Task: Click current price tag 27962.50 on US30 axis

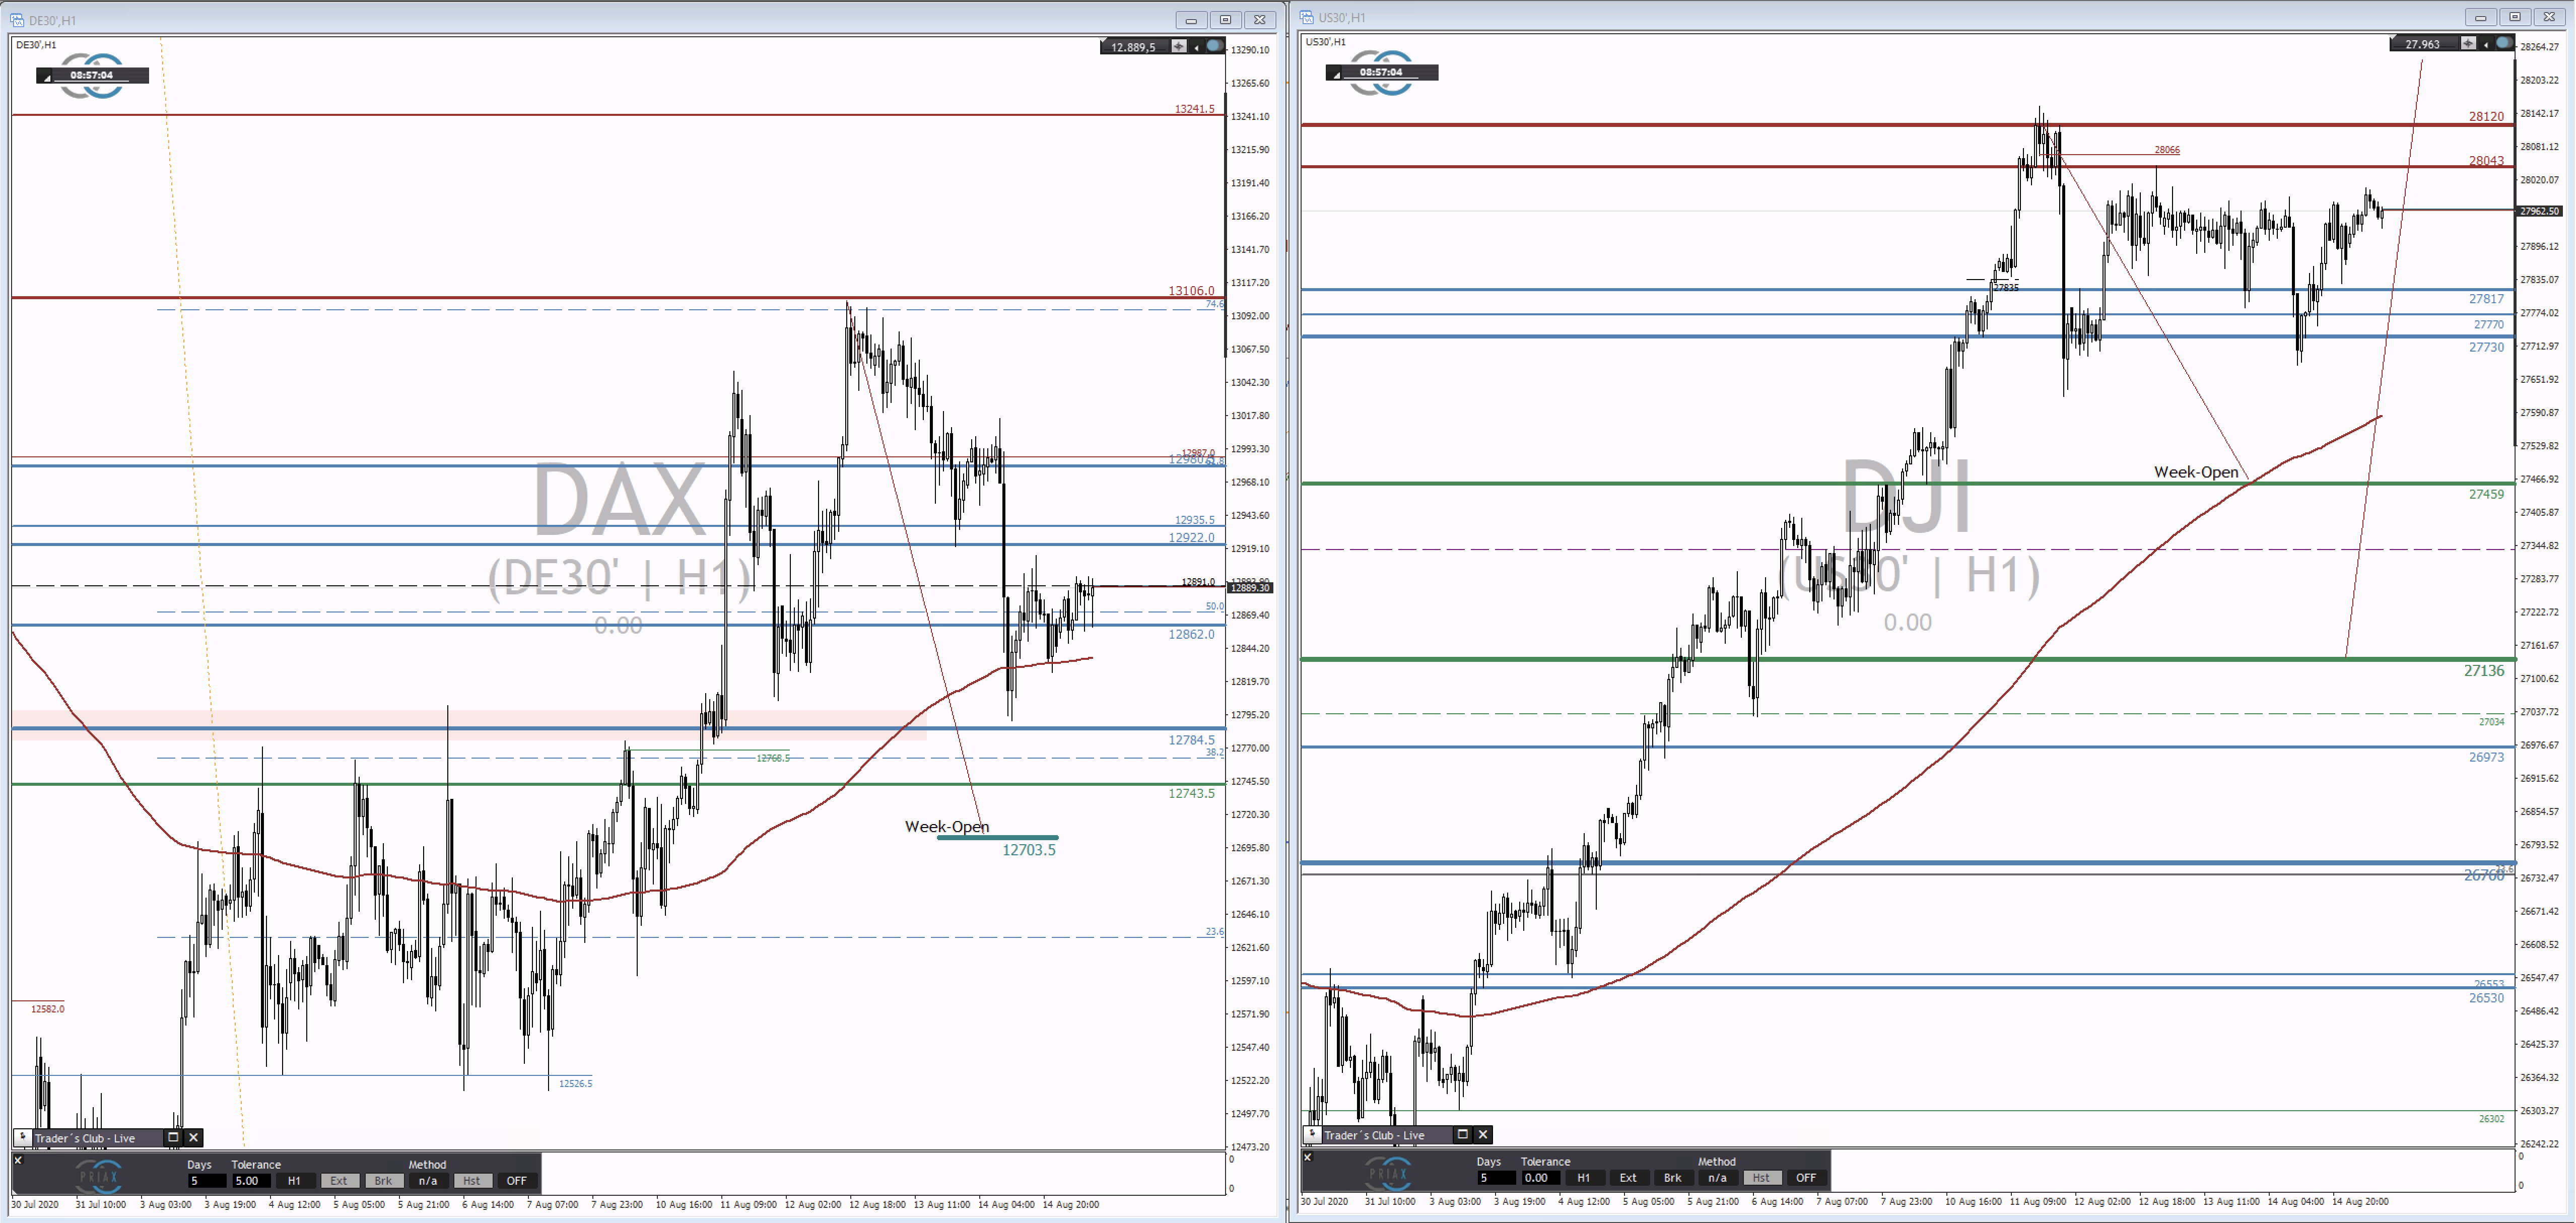Action: [x=2540, y=212]
